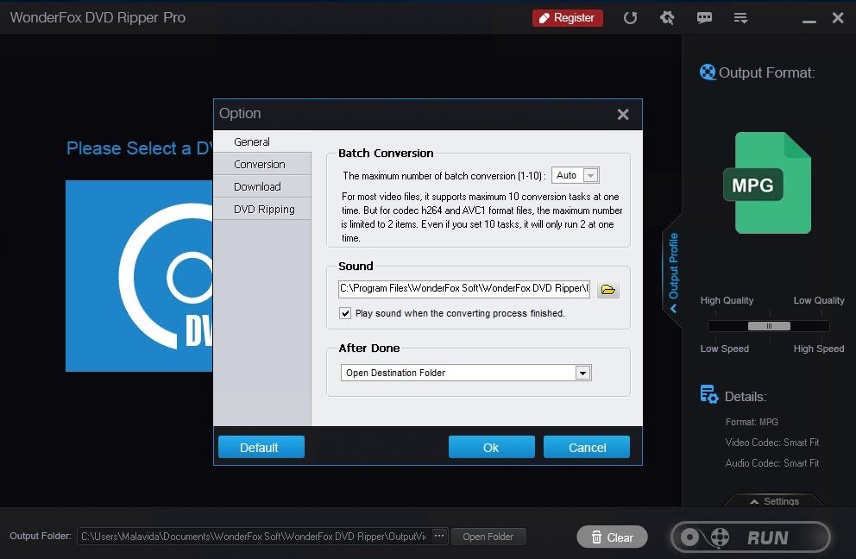The width and height of the screenshot is (856, 559).
Task: Click the Audio Codec: Smart Fit text
Action: pos(772,463)
